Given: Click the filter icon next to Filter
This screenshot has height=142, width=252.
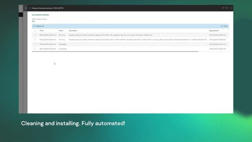Looking at the screenshot, I should point(222,26).
